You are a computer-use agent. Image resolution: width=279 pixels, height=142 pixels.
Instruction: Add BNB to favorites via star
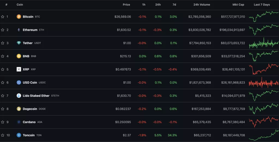coord(3,56)
